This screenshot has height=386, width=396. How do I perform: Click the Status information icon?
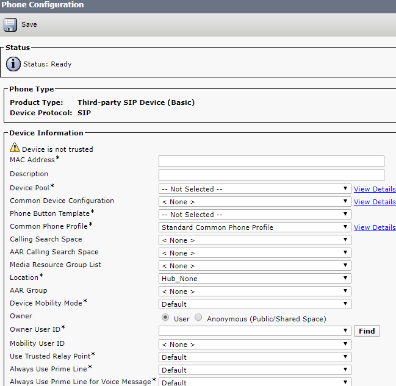pyautogui.click(x=13, y=64)
